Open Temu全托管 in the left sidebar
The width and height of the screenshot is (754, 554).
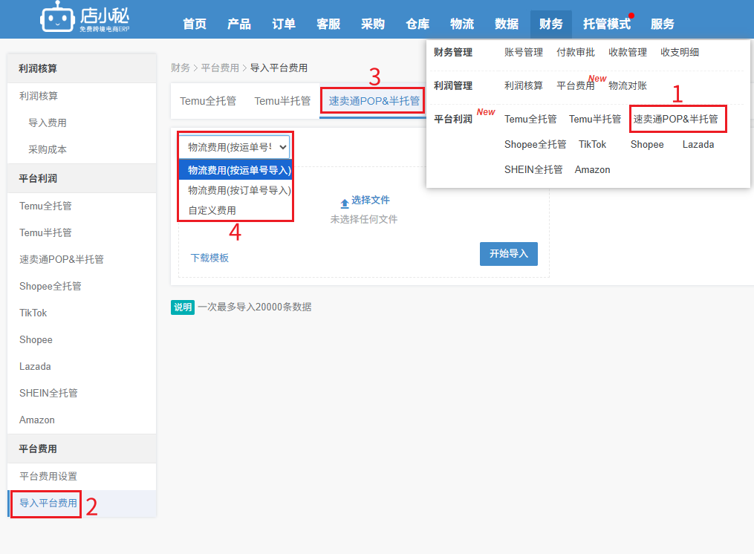[45, 206]
